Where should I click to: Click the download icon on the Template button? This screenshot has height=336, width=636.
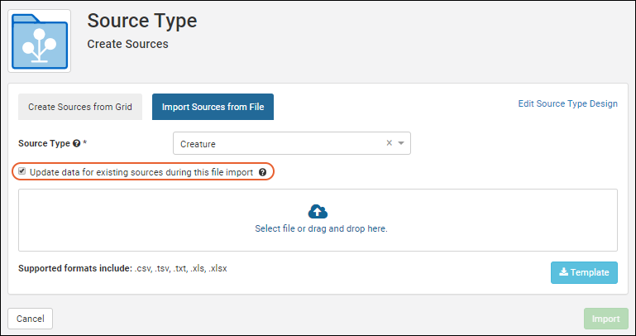[563, 272]
